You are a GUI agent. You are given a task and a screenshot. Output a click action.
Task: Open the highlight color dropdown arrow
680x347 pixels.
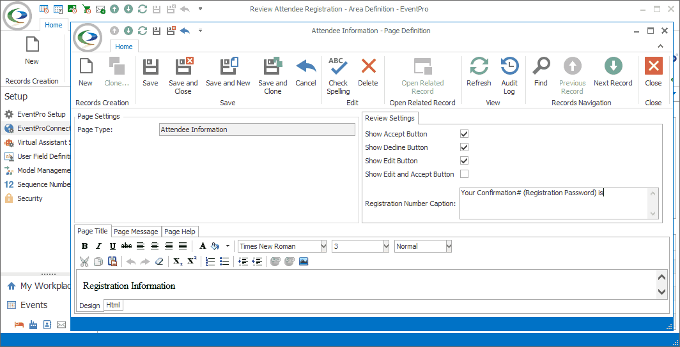click(228, 246)
